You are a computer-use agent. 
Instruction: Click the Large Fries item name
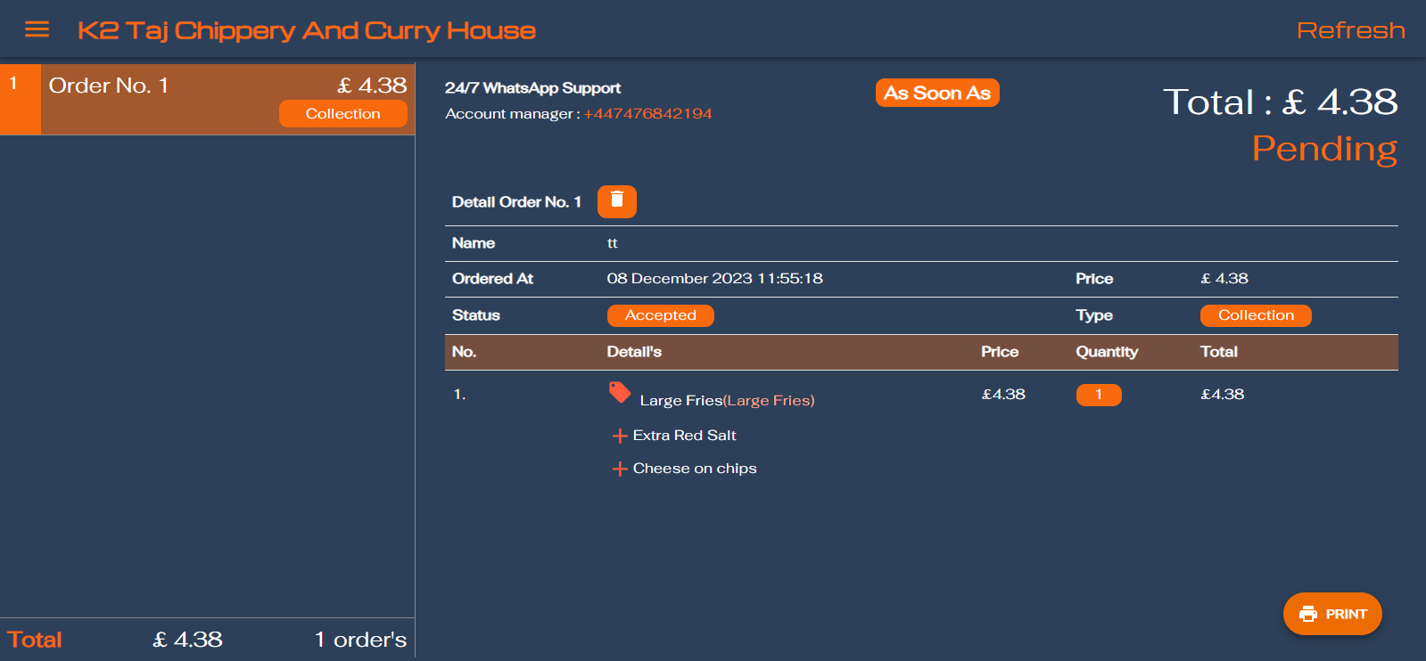coord(680,401)
